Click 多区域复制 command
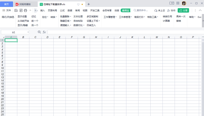This screenshot has height=116, width=204. coord(92,16)
